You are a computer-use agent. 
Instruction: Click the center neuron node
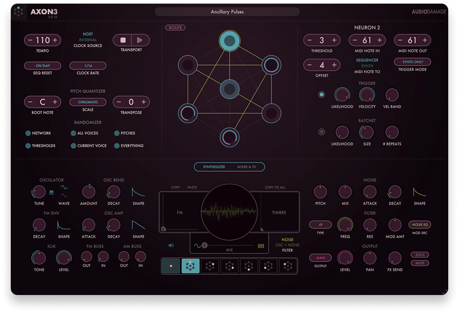click(x=229, y=90)
